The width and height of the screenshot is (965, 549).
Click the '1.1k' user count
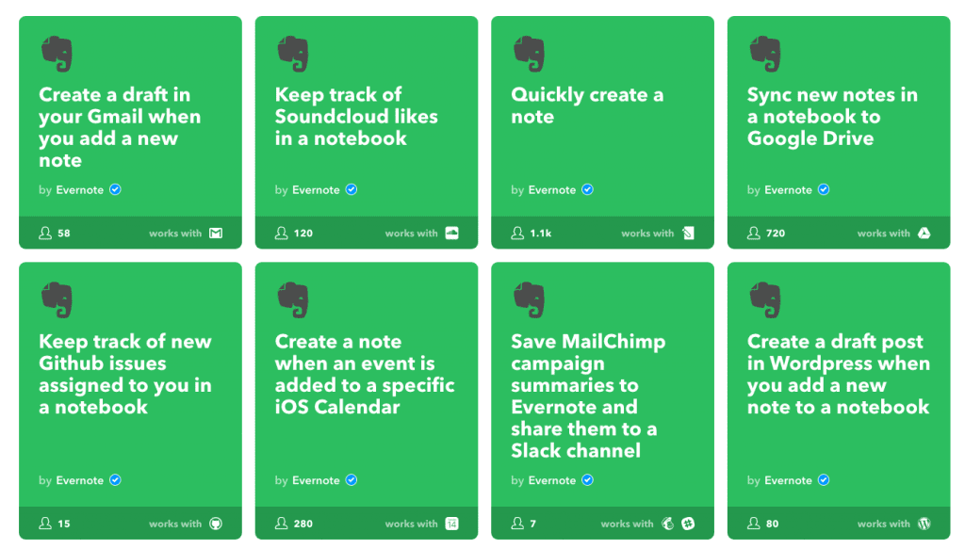[541, 234]
